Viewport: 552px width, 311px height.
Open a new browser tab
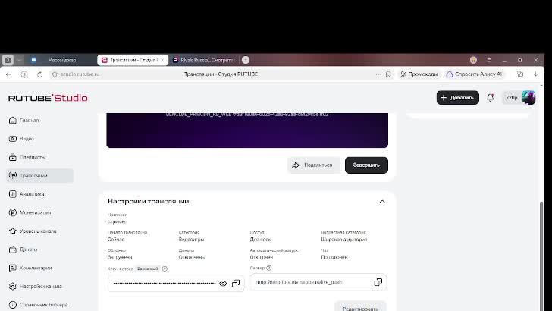246,60
